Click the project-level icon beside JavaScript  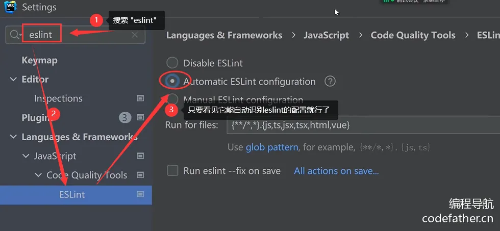[x=140, y=156]
